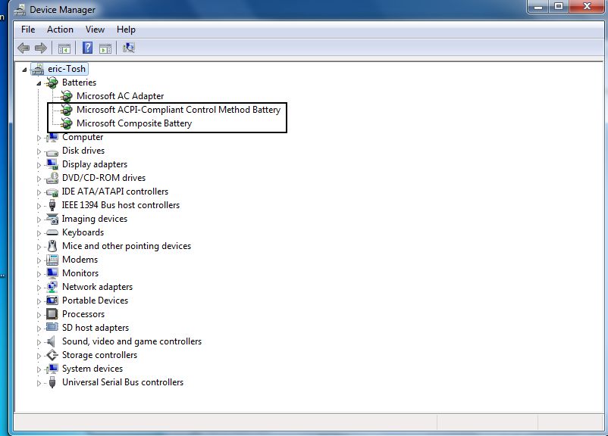Select the Microsoft Composite Battery icon
608x436 pixels.
pos(66,123)
